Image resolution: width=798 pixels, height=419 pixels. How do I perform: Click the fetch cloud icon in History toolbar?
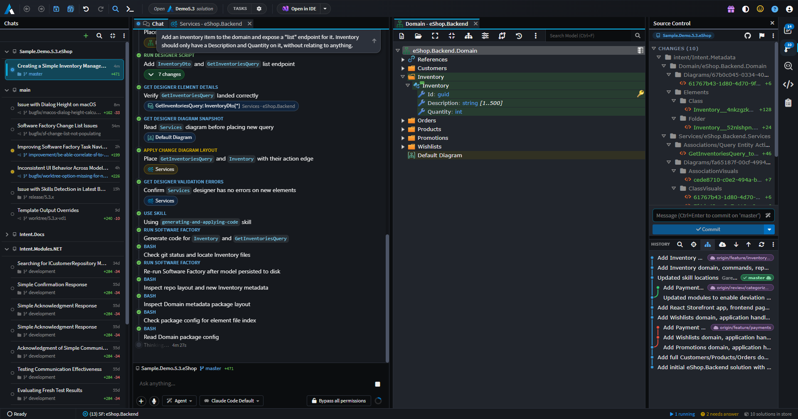click(722, 244)
